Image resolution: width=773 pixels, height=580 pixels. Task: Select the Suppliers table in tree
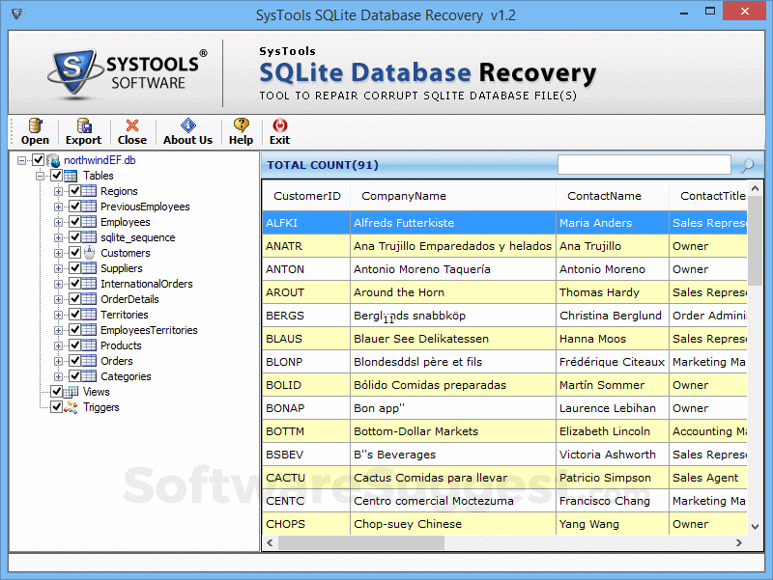[121, 268]
